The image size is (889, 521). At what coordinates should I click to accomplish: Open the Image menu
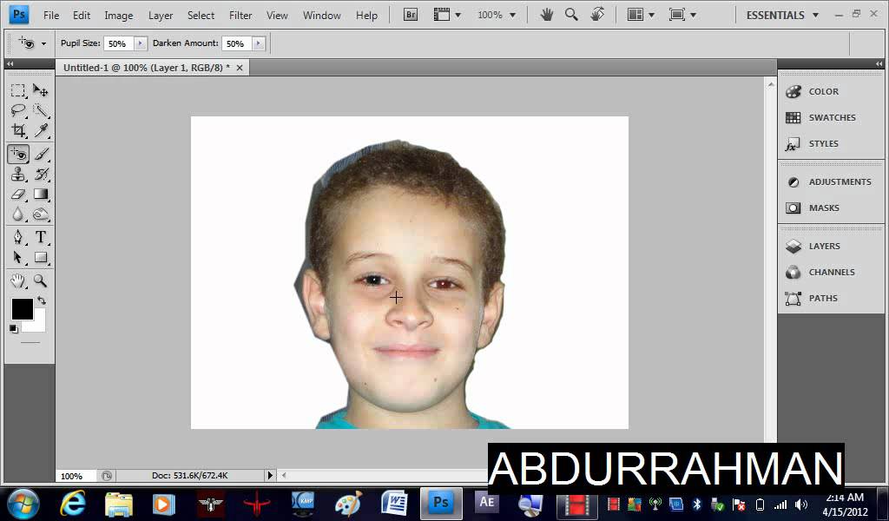coord(118,16)
